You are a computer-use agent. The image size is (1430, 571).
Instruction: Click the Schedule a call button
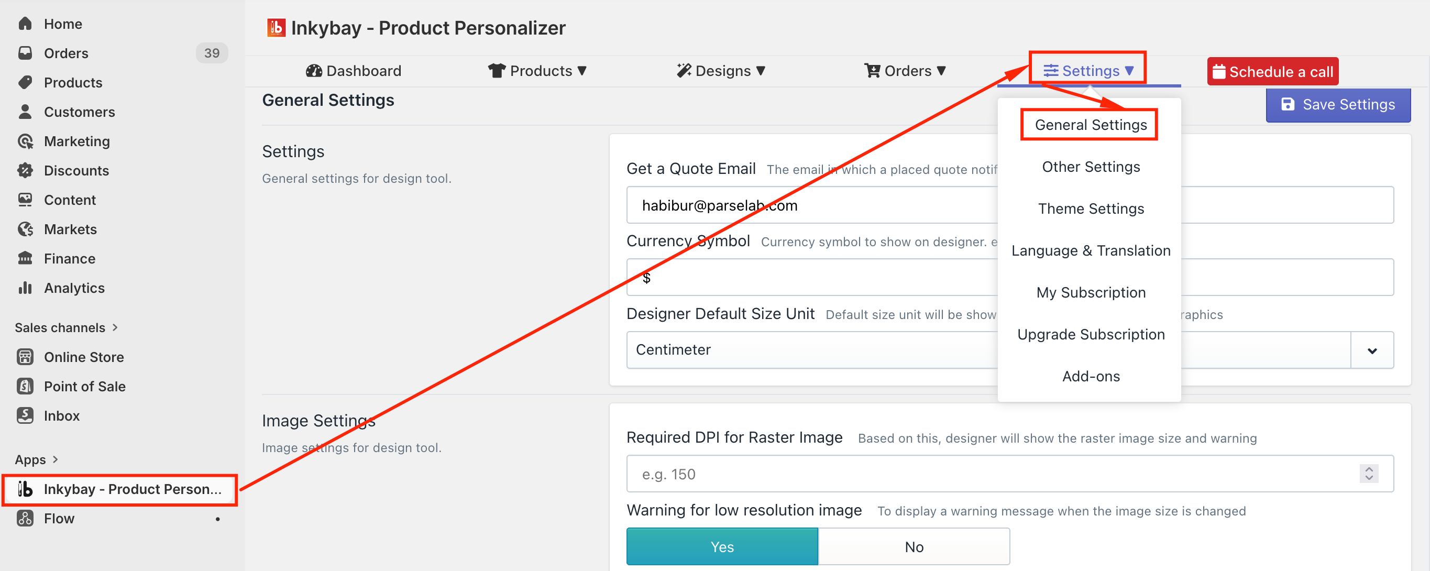point(1272,72)
